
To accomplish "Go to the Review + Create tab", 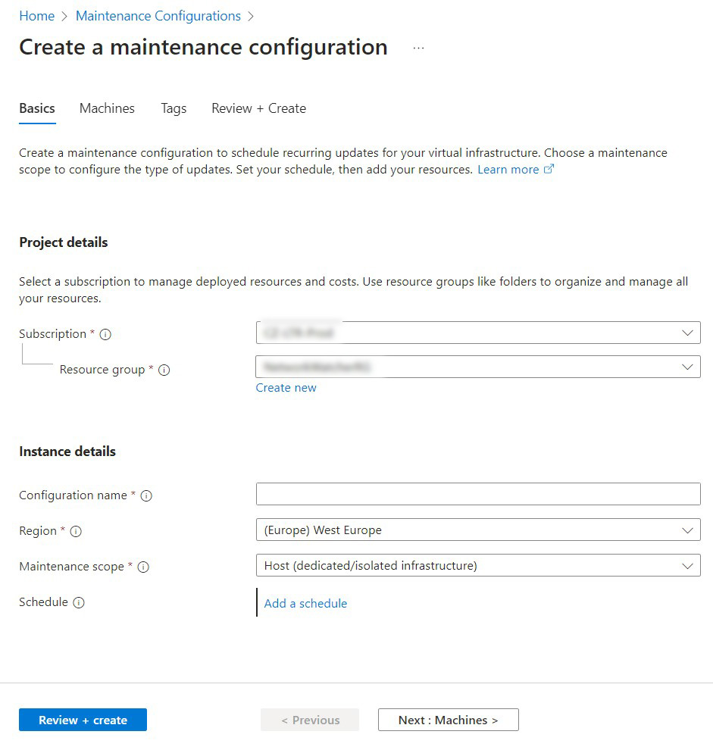I will click(259, 108).
